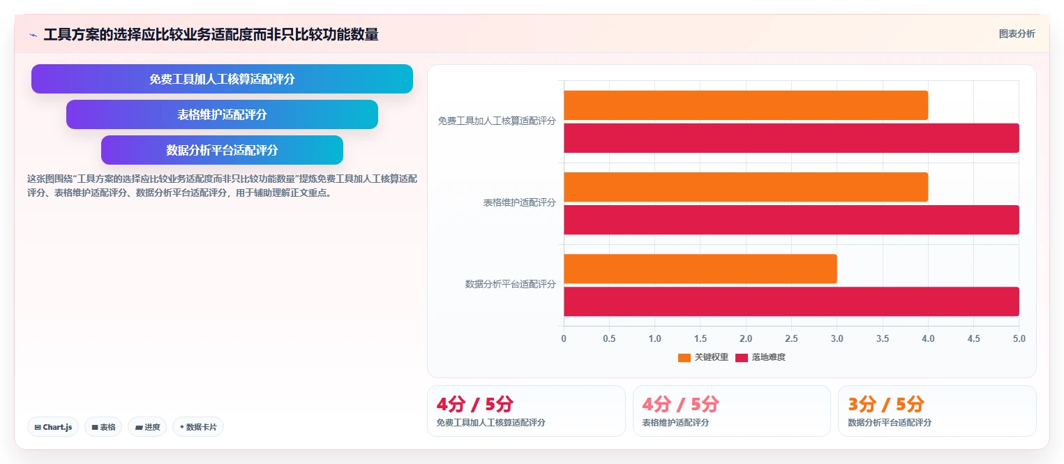Click the description paragraph under the funnel
Viewport: 1064px width, 464px height.
click(222, 186)
